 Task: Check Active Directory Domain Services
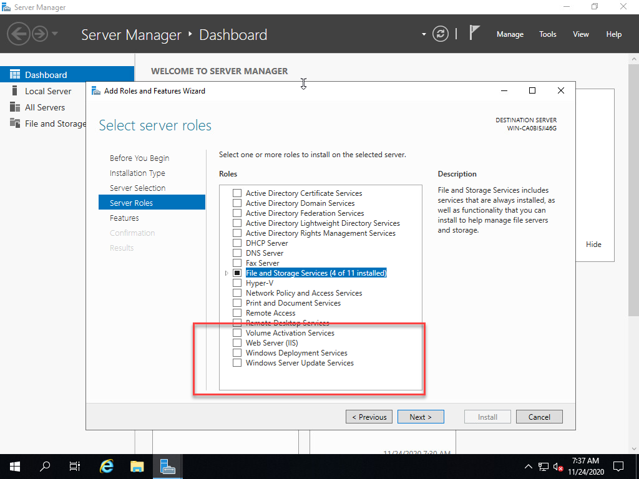(237, 203)
